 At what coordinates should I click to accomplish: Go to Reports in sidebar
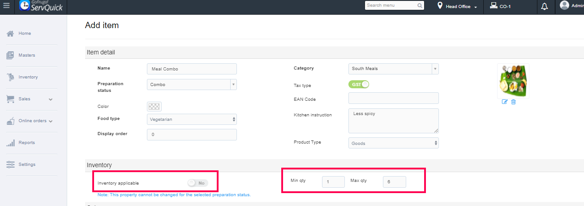point(26,143)
